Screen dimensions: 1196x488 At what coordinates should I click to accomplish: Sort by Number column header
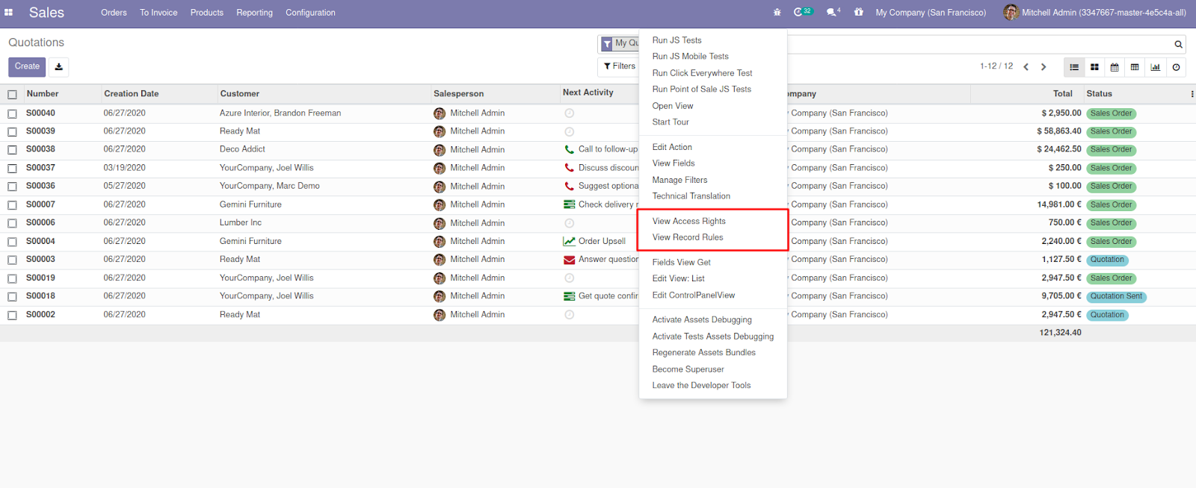point(43,94)
